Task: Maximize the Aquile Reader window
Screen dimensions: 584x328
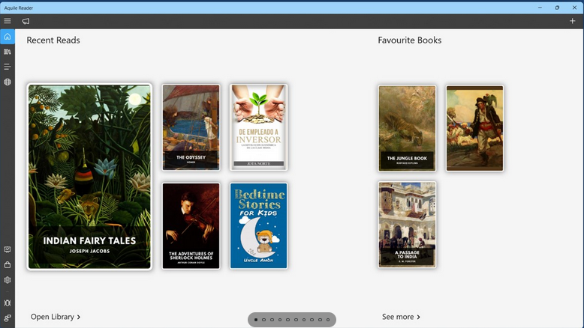Action: 557,7
